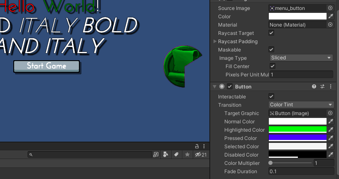
Task: Pick Highlighted Color with the eyedropper
Action: click(331, 130)
